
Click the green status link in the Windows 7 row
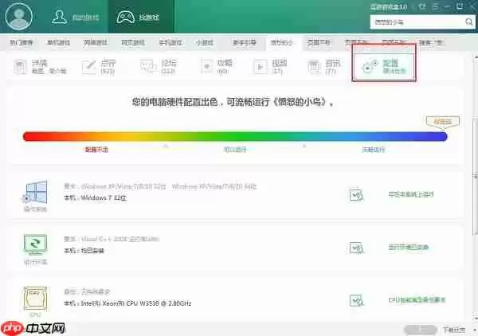tap(411, 194)
